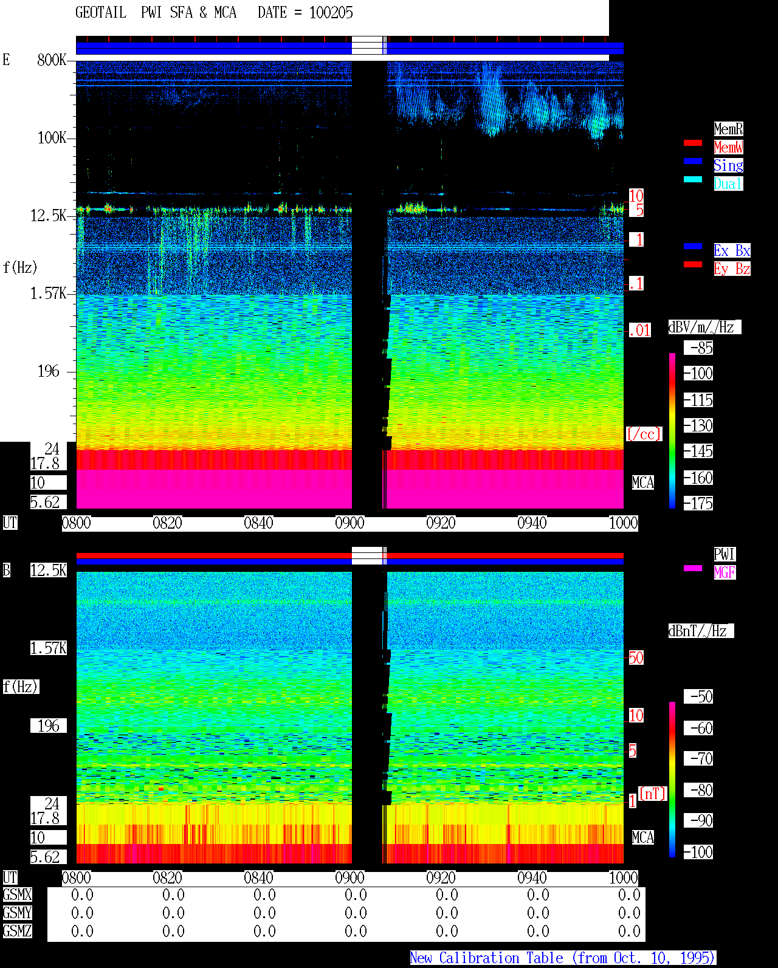Select the "100205" date value in title
This screenshot has height=968, width=778.
click(x=331, y=12)
